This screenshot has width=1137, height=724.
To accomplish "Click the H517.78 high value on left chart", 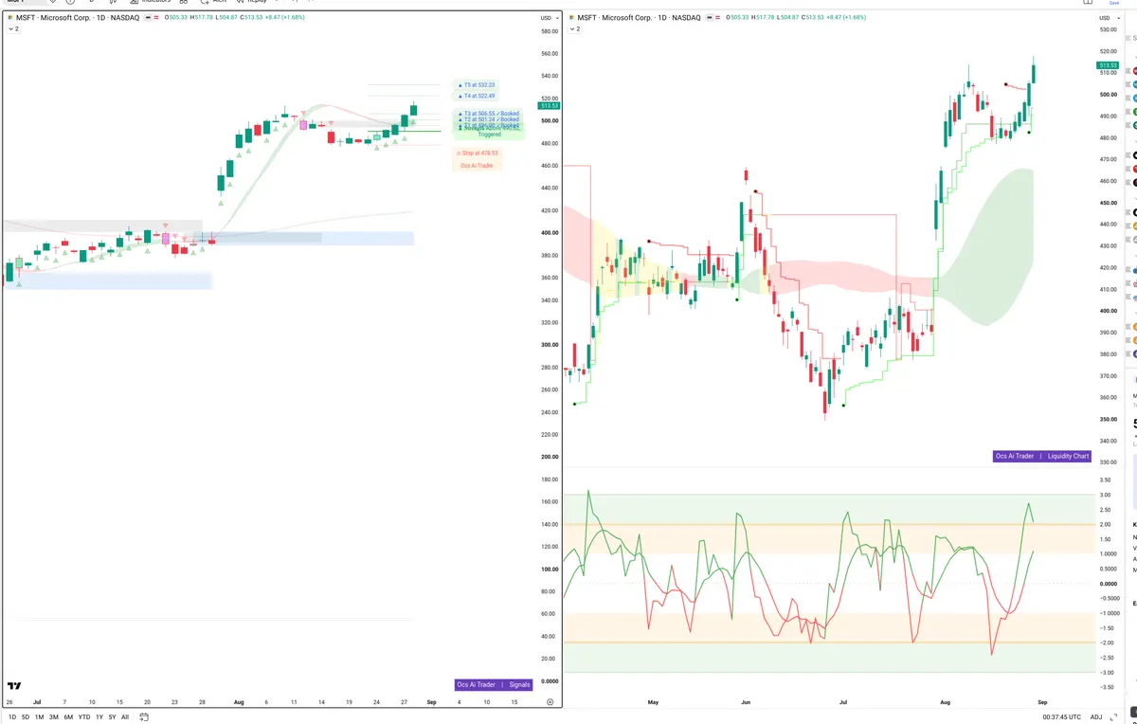I will click(201, 18).
